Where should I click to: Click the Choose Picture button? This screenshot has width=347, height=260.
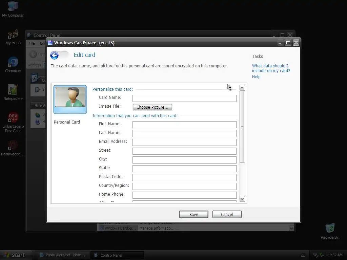(152, 107)
